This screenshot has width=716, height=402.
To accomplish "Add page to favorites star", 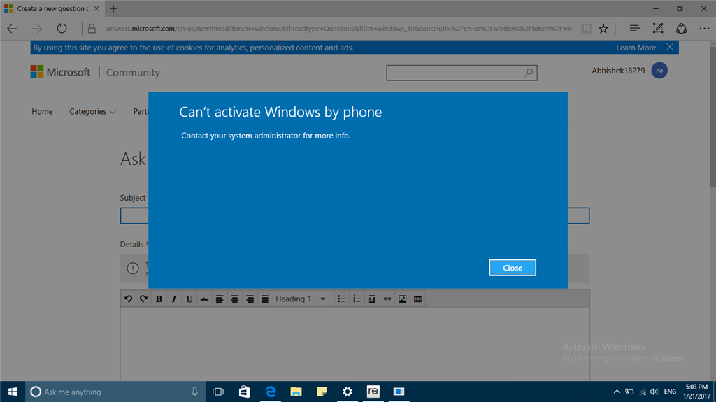I will 603,29.
